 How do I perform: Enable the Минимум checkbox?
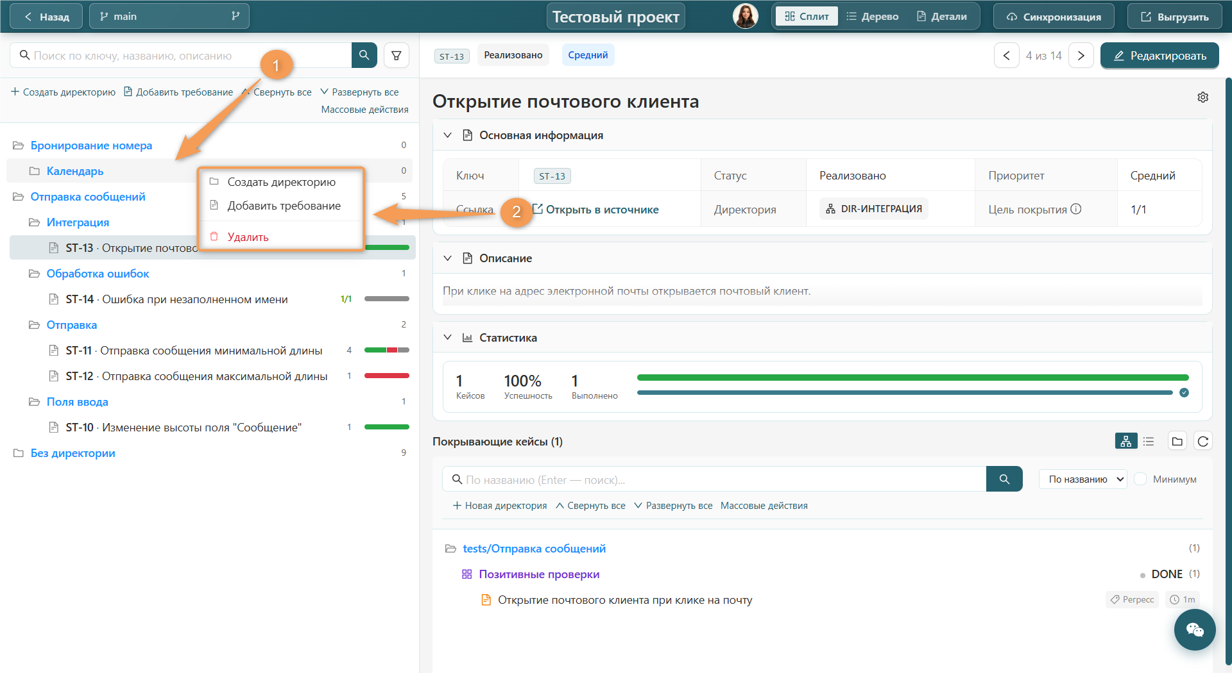pyautogui.click(x=1140, y=479)
